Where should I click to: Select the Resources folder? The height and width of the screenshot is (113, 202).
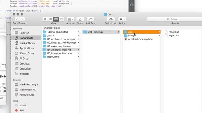61,57
